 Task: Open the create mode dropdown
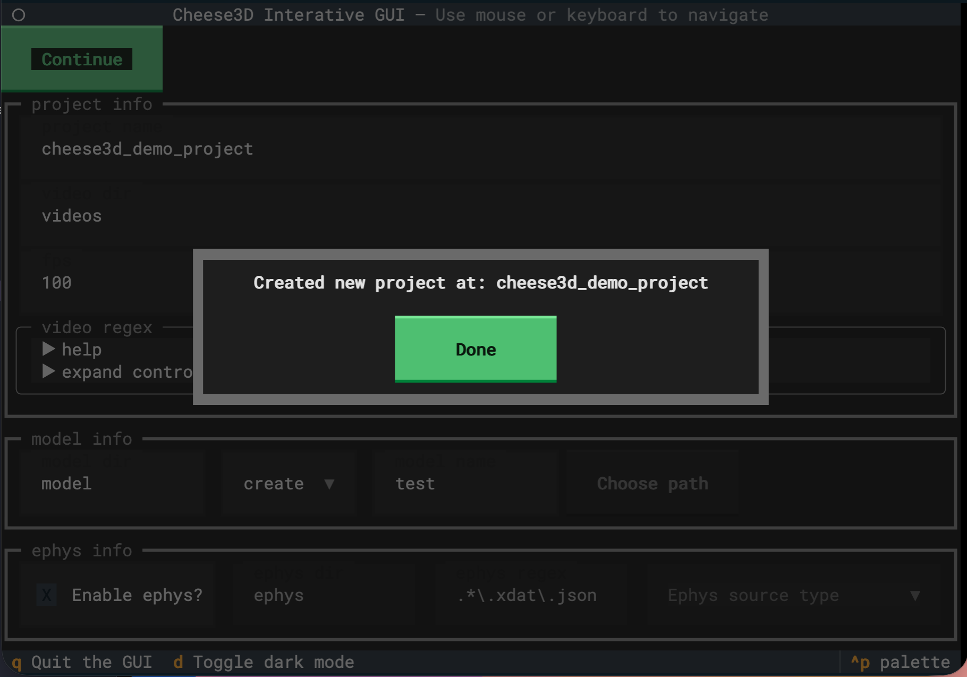click(x=289, y=483)
